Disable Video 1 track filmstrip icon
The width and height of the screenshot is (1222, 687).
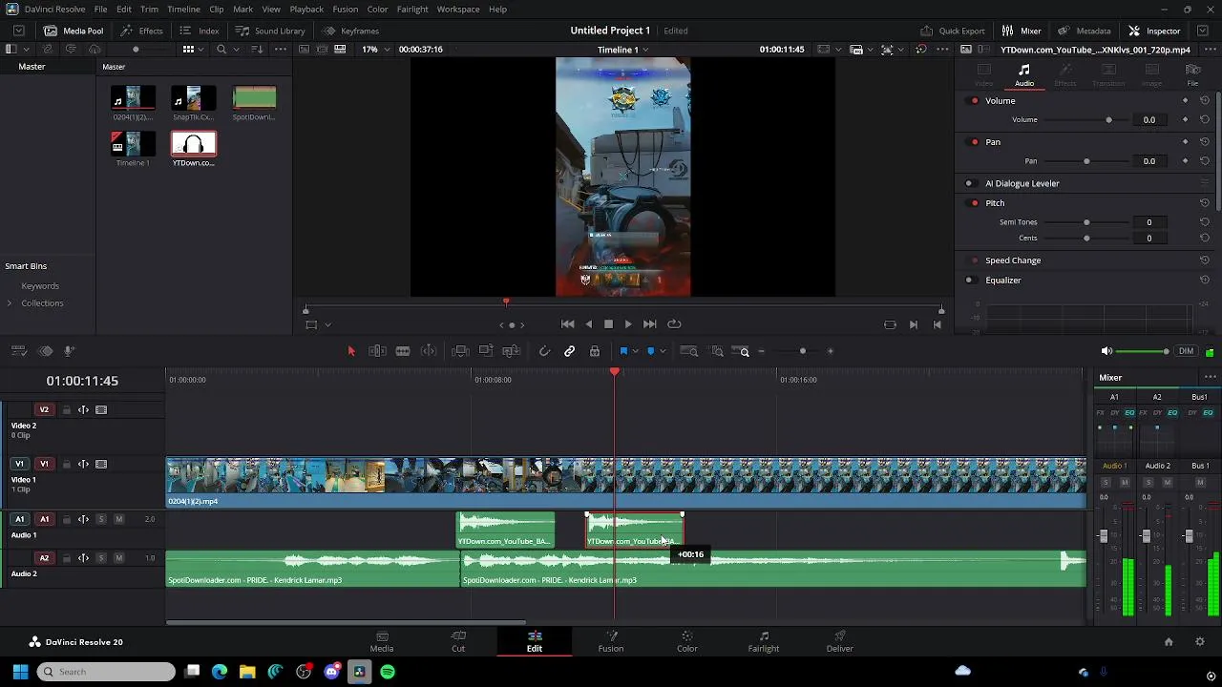(101, 465)
